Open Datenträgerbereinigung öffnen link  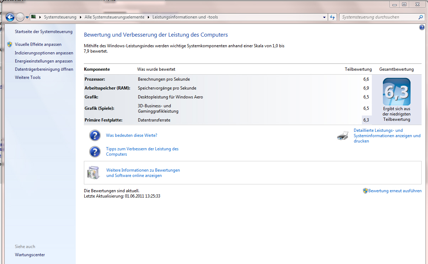[44, 69]
